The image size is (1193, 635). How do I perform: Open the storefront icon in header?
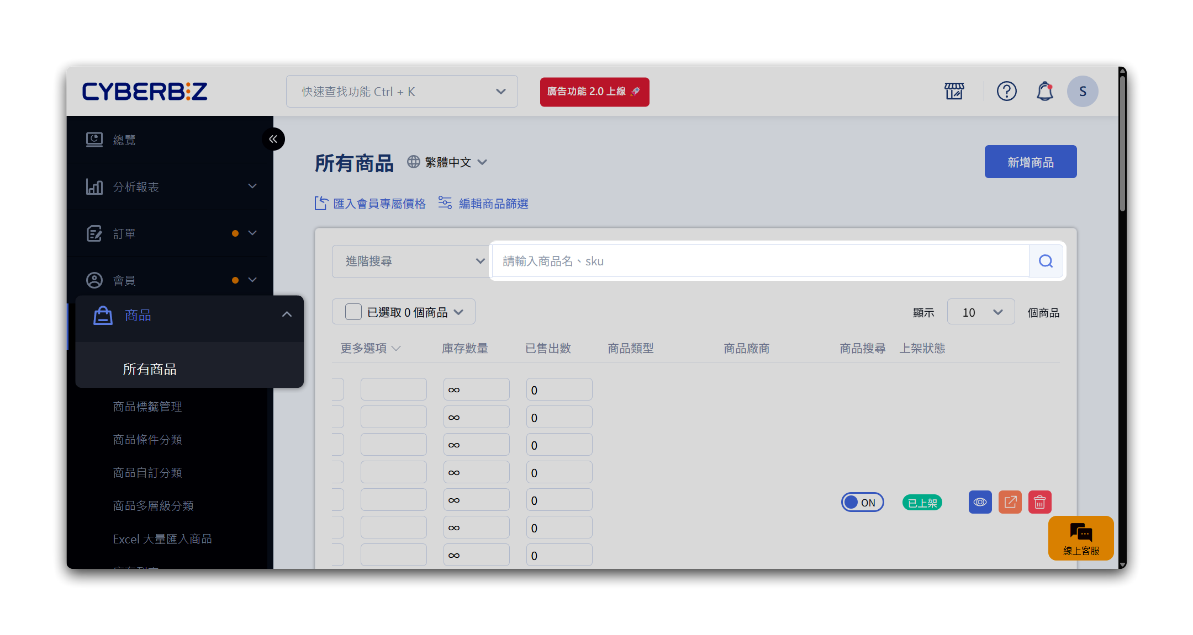(954, 91)
